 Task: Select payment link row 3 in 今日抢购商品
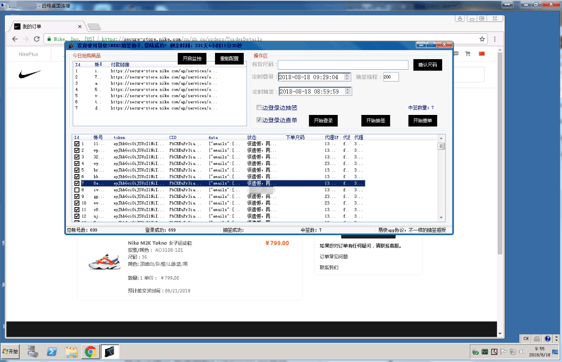(x=160, y=83)
